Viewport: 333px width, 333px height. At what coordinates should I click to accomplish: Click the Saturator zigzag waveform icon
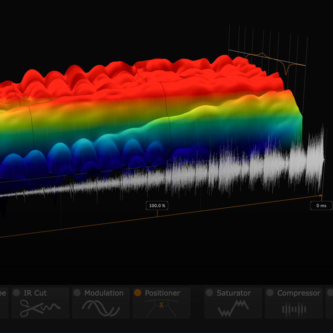pos(233,309)
